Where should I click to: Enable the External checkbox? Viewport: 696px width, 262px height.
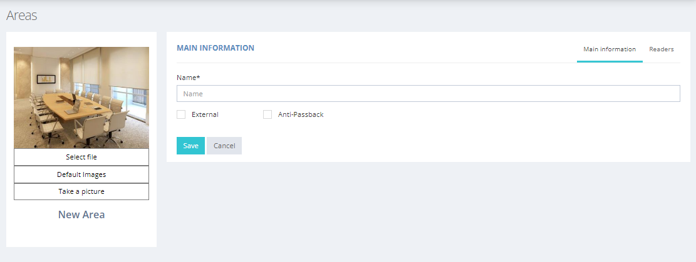(x=181, y=114)
